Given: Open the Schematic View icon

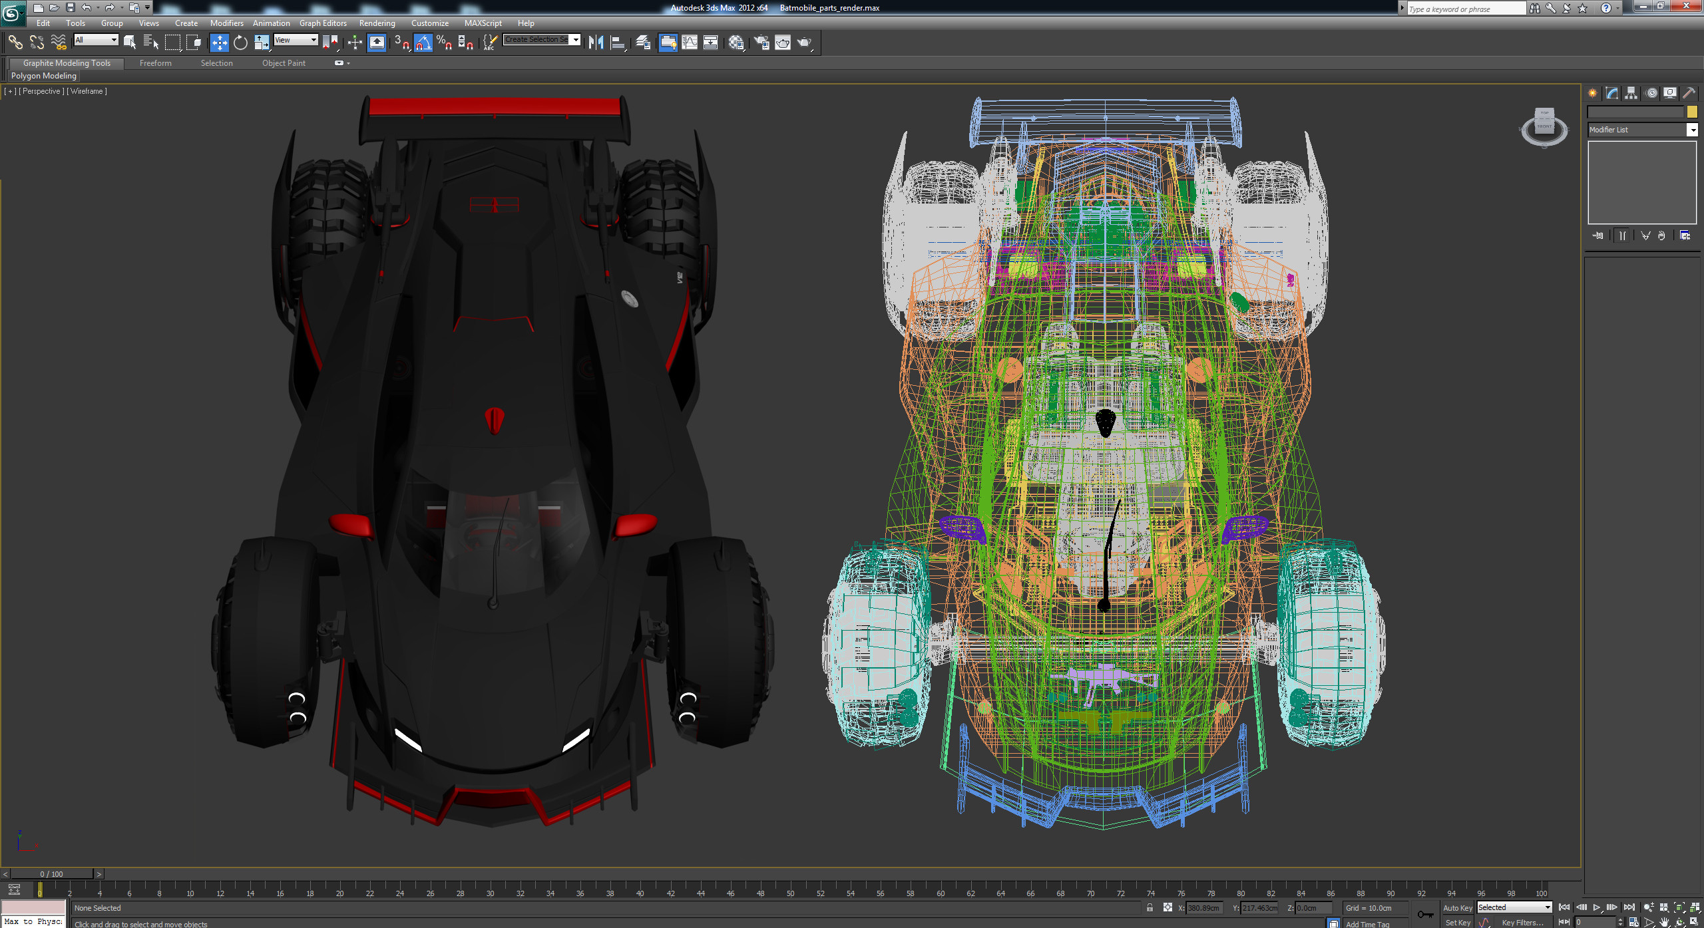Looking at the screenshot, I should pyautogui.click(x=711, y=43).
